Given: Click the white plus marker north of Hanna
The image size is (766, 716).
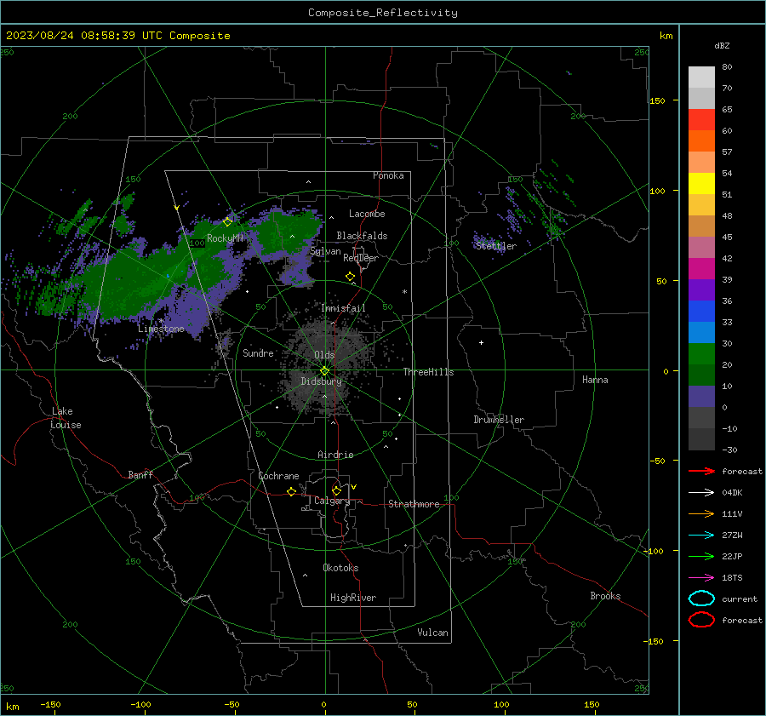Looking at the screenshot, I should (481, 342).
